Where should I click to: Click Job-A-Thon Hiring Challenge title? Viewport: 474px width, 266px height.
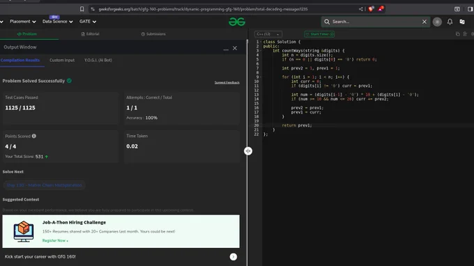pos(74,222)
